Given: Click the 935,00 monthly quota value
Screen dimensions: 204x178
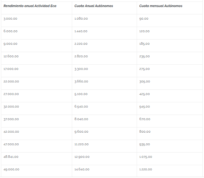Looking at the screenshot, I should pos(145,144).
